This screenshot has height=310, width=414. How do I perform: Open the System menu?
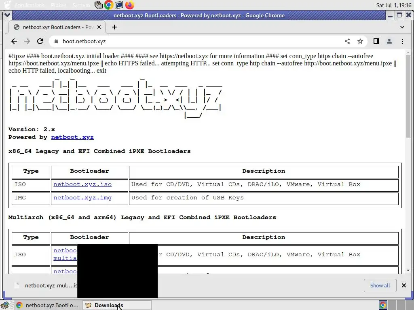(x=81, y=5)
